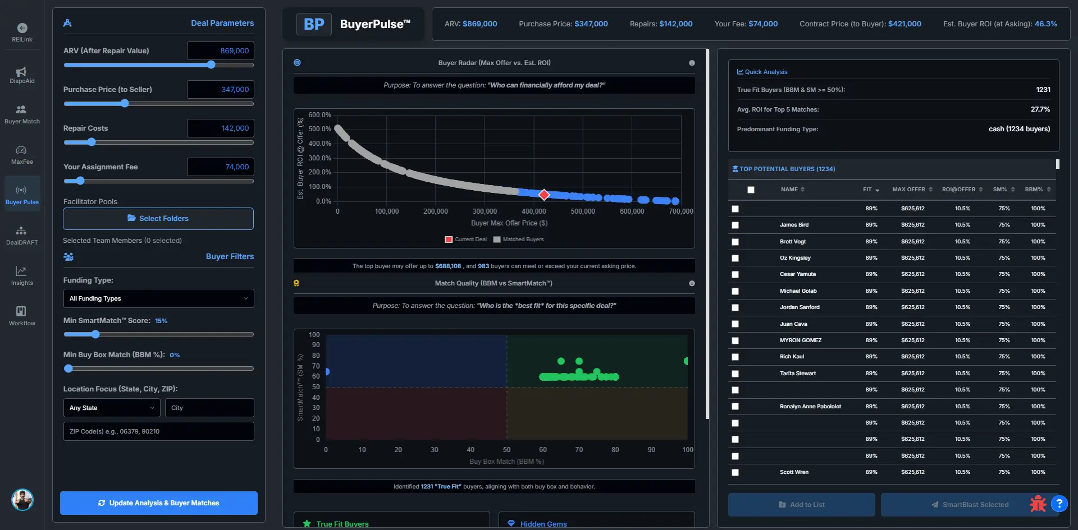Click the Buyer Filters people icon
This screenshot has height=530, width=1078.
pyautogui.click(x=68, y=256)
